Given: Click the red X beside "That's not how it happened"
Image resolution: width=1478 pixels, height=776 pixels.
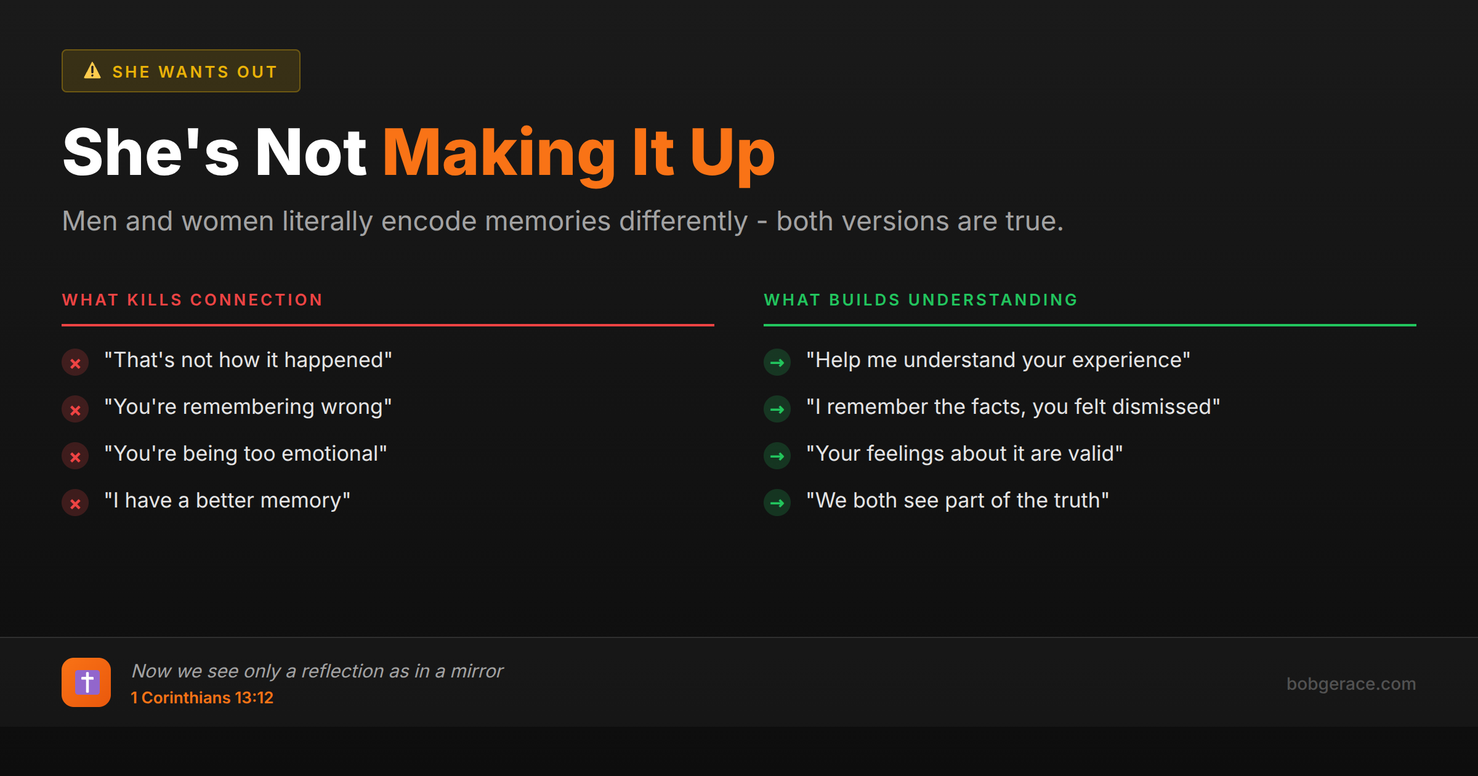Looking at the screenshot, I should pyautogui.click(x=75, y=363).
